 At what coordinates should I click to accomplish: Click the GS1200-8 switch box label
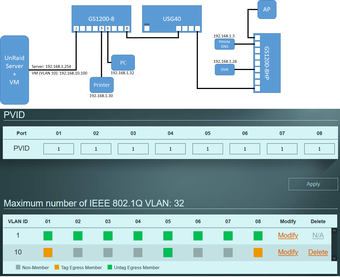tap(101, 19)
